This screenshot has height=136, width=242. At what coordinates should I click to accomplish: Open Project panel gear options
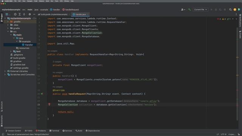(29, 14)
